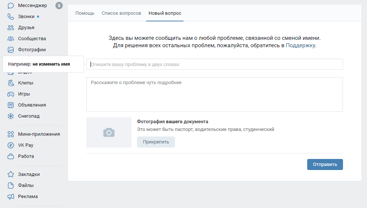Open Mini-apps via the grid icon
The image size is (367, 208).
11,134
